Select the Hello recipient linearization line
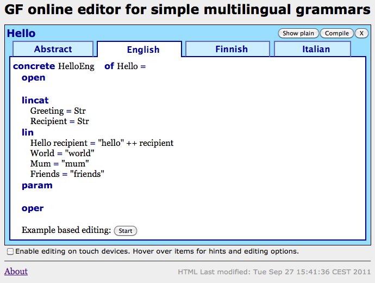 point(102,143)
